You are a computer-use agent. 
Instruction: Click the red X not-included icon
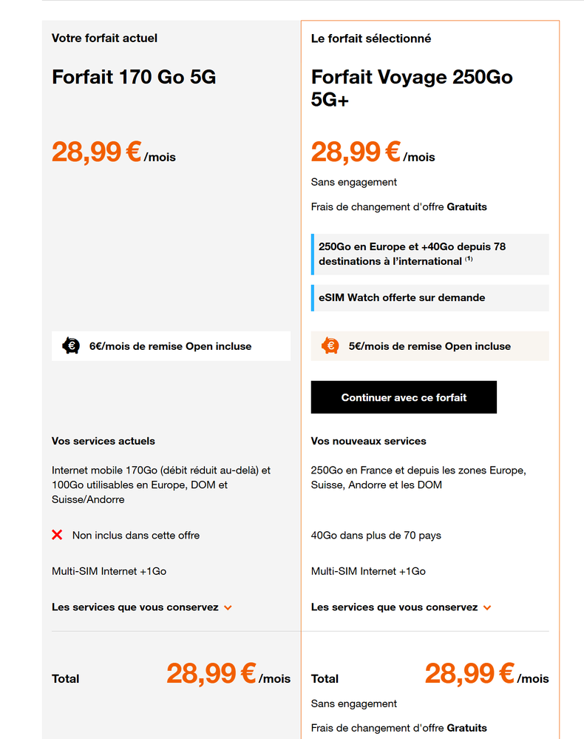[57, 535]
